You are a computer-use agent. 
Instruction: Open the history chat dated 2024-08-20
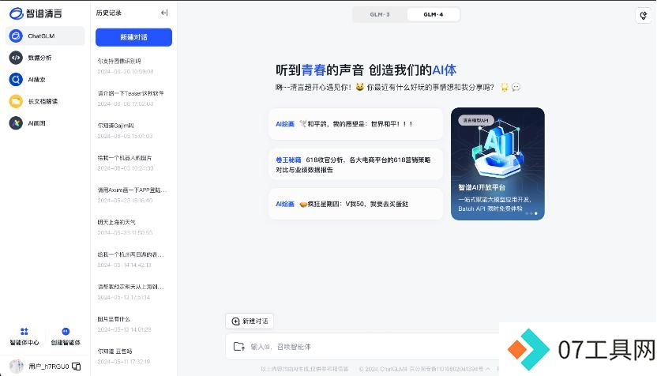(x=133, y=66)
